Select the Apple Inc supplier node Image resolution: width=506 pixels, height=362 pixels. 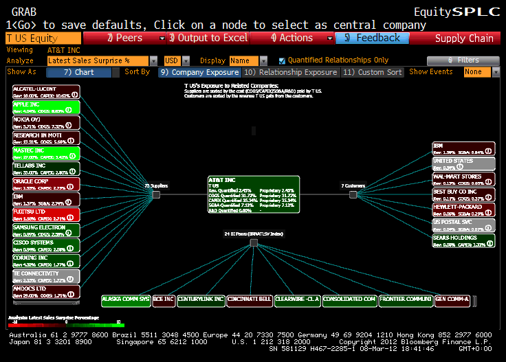pyautogui.click(x=46, y=107)
